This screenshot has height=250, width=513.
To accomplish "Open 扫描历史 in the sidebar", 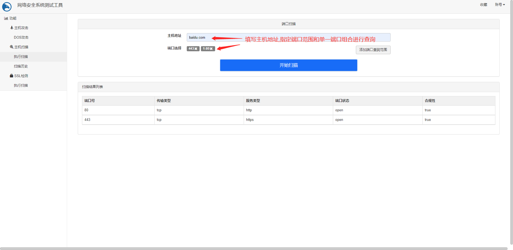I will [x=21, y=66].
